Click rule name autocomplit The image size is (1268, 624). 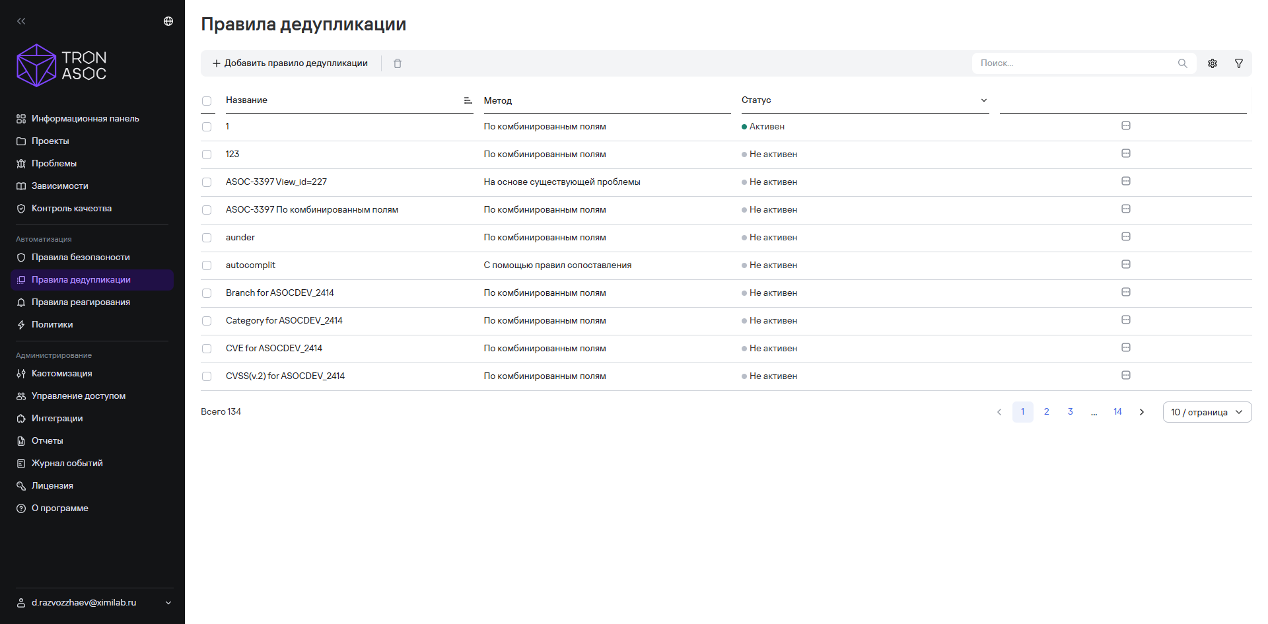[250, 265]
